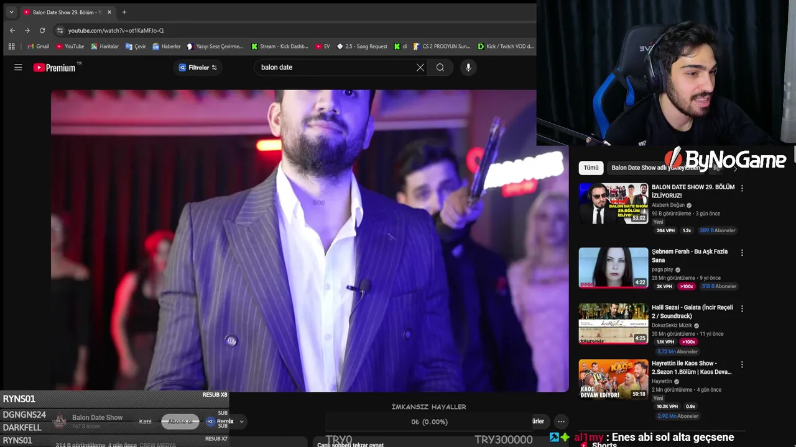
Task: Click the Katıl join button
Action: tap(146, 422)
